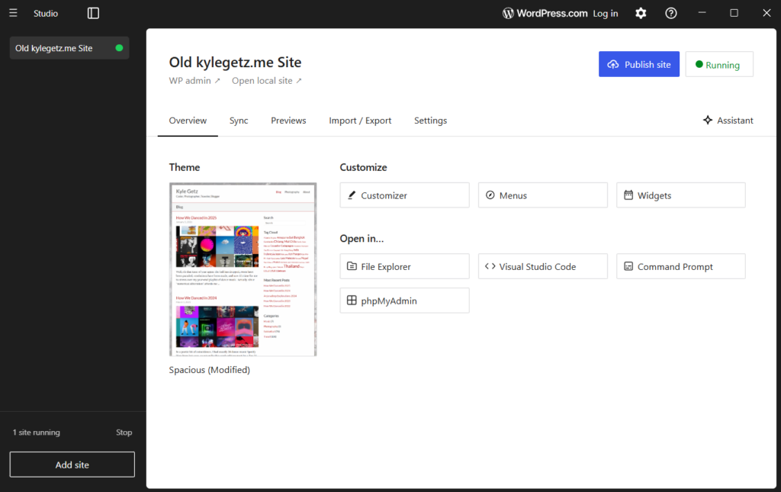This screenshot has width=781, height=492.
Task: Click the Publish site button
Action: tap(638, 64)
